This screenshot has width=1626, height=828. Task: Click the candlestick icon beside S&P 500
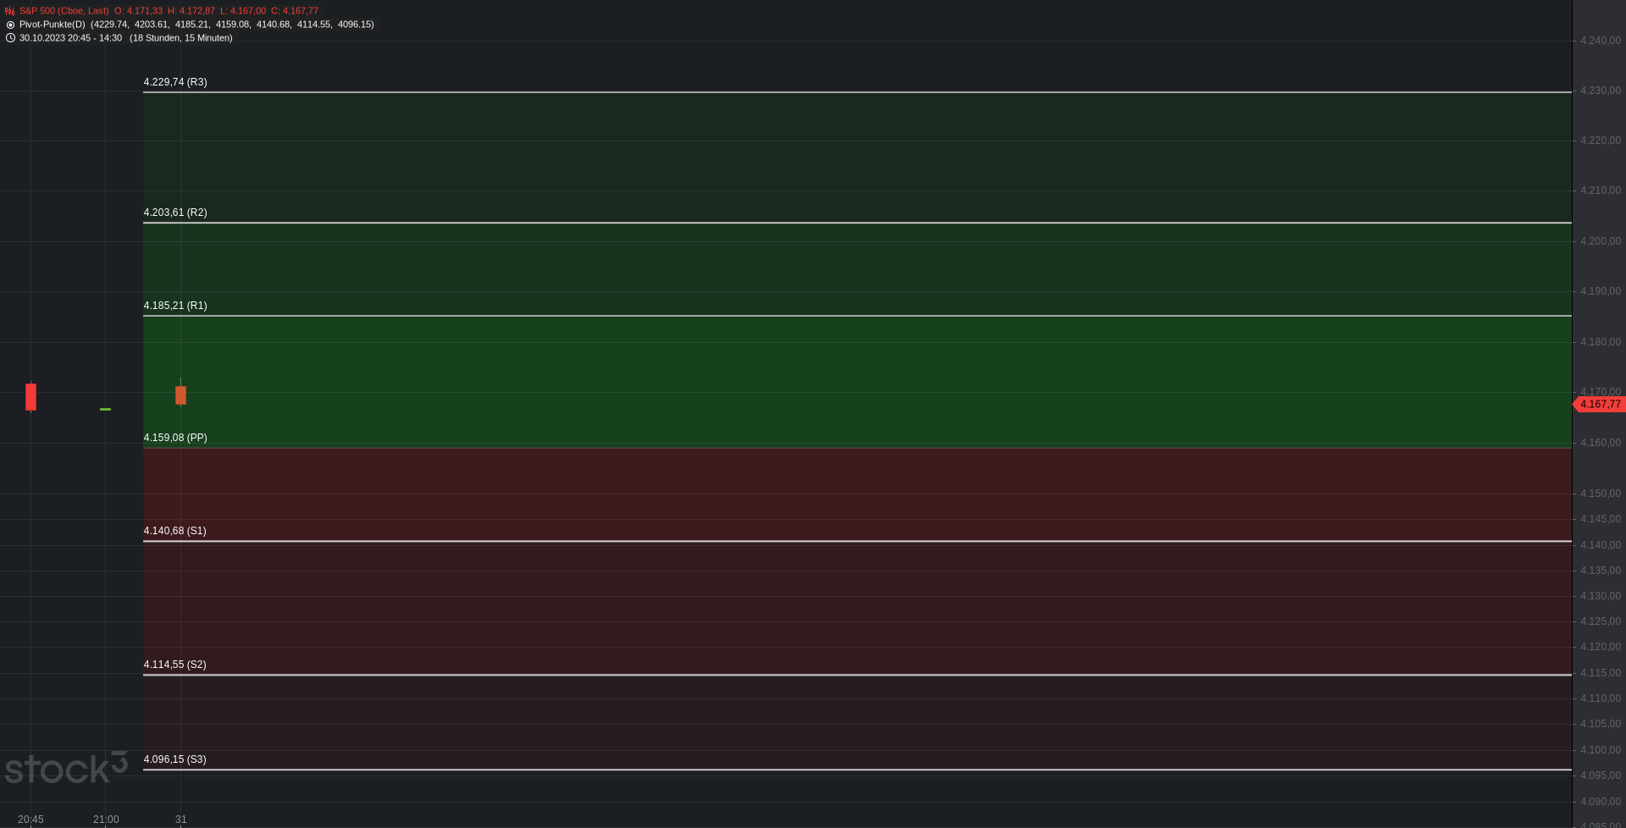coord(10,11)
